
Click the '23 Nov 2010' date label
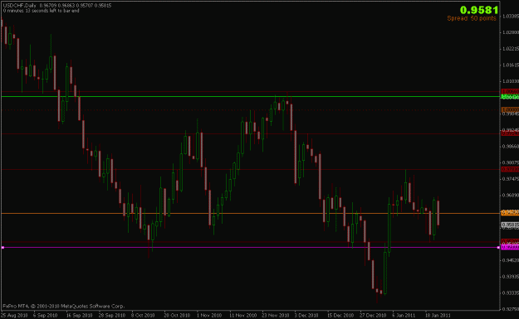click(276, 316)
